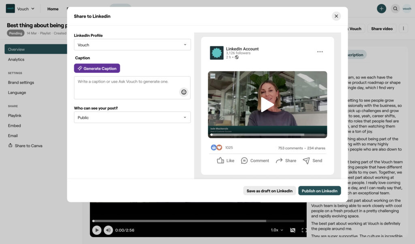This screenshot has height=244, width=415.
Task: Open Playlink share option
Action: click(x=15, y=115)
